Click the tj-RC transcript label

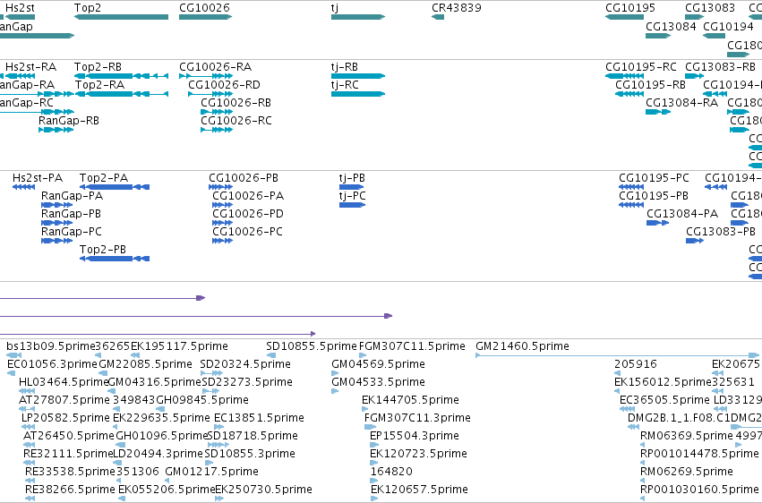click(x=345, y=85)
